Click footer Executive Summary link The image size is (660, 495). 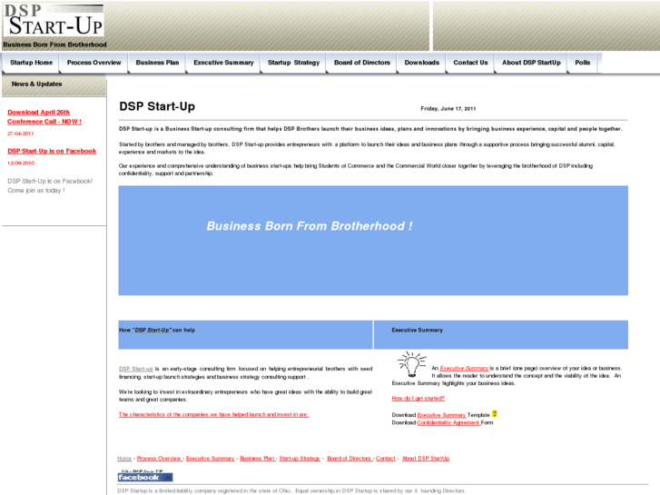point(210,459)
